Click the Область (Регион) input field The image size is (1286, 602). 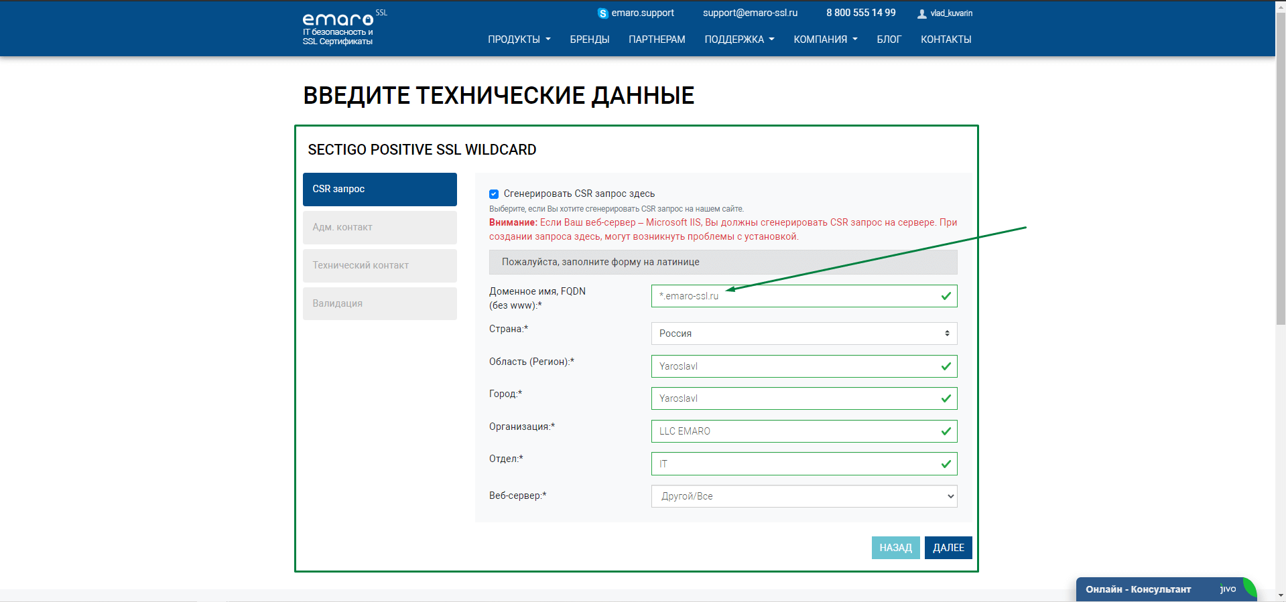pyautogui.click(x=804, y=366)
